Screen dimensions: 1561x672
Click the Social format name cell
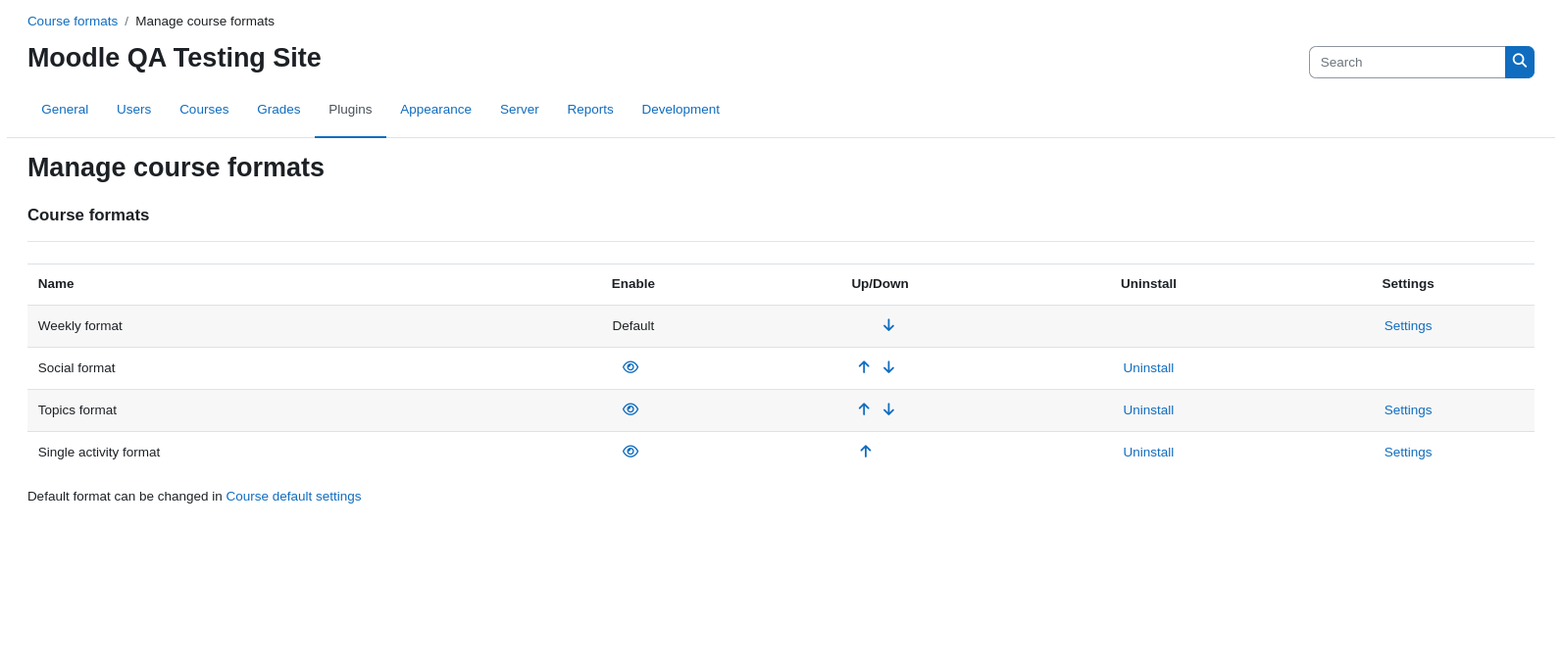pyautogui.click(x=76, y=368)
